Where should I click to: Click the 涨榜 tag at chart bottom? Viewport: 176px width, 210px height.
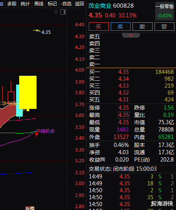click(30, 208)
